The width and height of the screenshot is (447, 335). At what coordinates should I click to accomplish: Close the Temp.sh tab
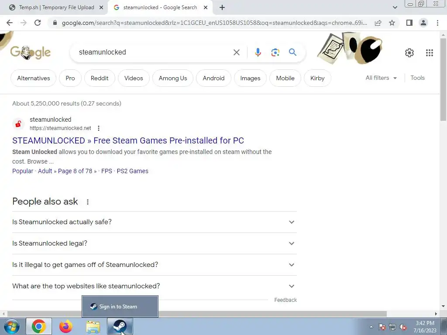[101, 8]
